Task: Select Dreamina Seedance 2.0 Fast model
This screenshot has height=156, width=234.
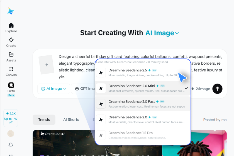Action: click(x=143, y=104)
